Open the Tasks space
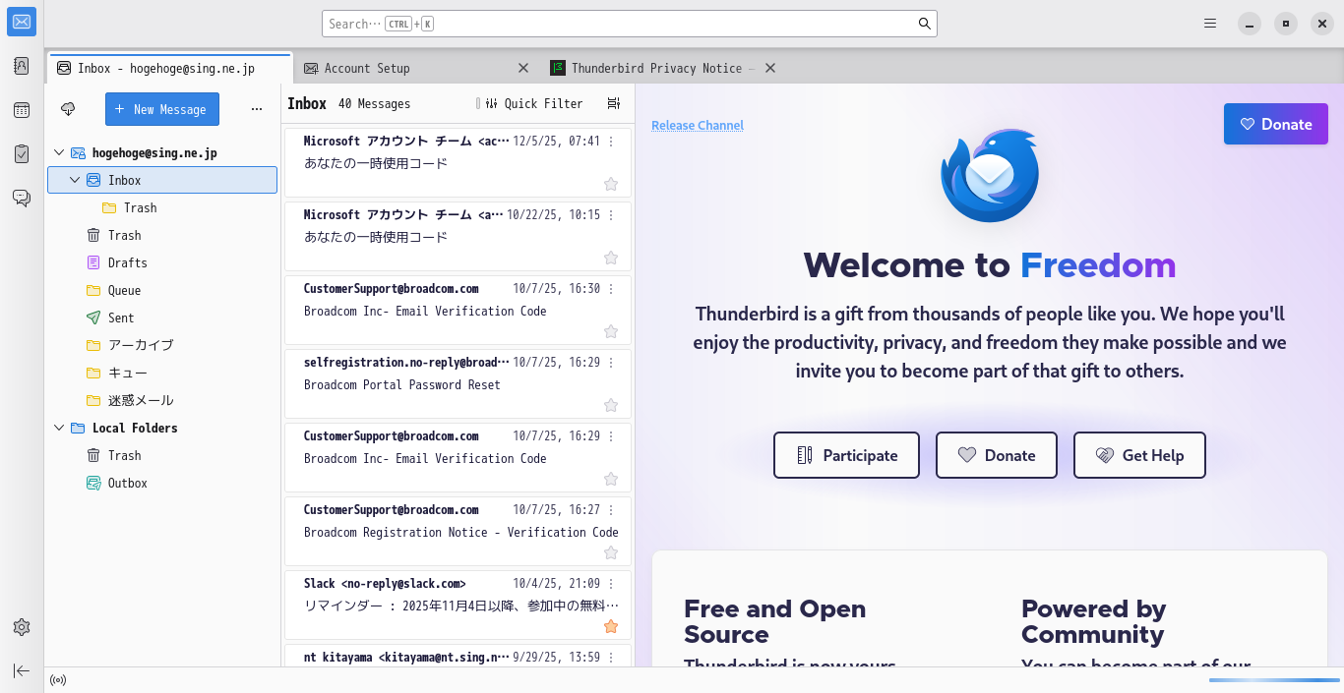The height and width of the screenshot is (693, 1344). (x=22, y=153)
